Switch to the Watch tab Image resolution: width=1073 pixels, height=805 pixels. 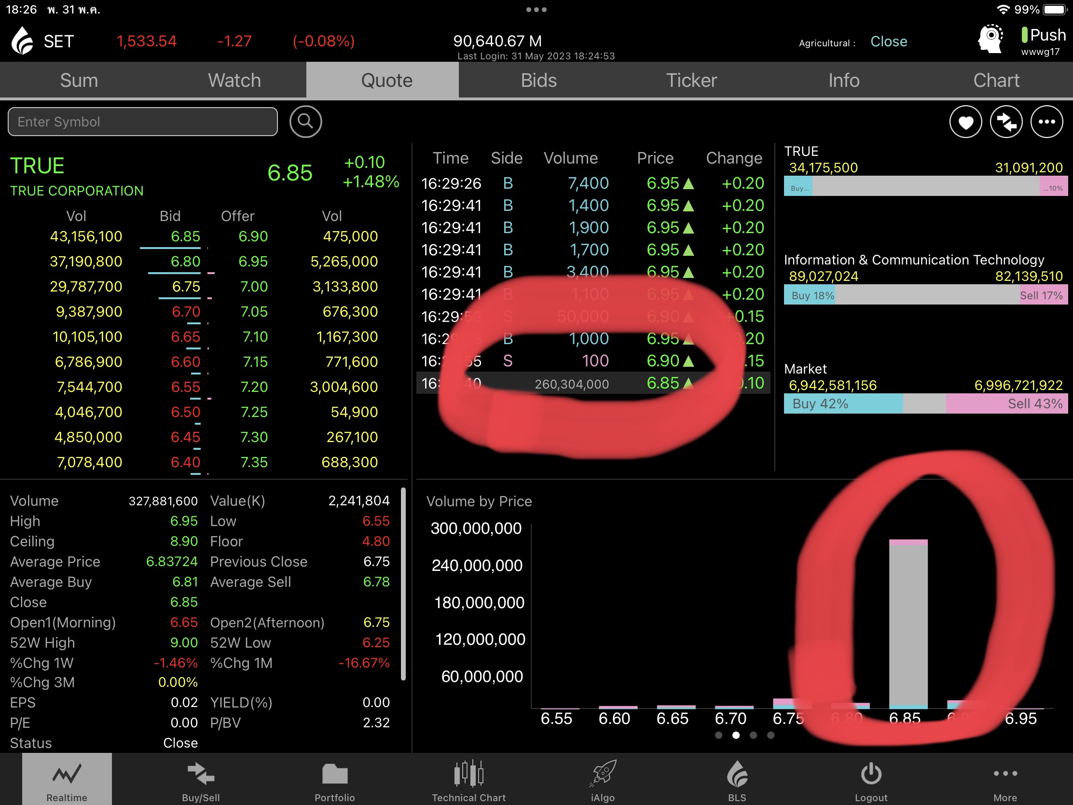click(234, 80)
